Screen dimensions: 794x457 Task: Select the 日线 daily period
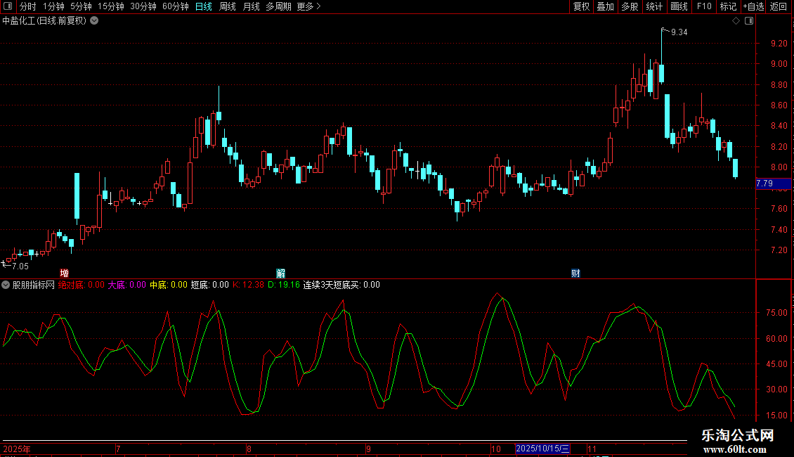204,6
